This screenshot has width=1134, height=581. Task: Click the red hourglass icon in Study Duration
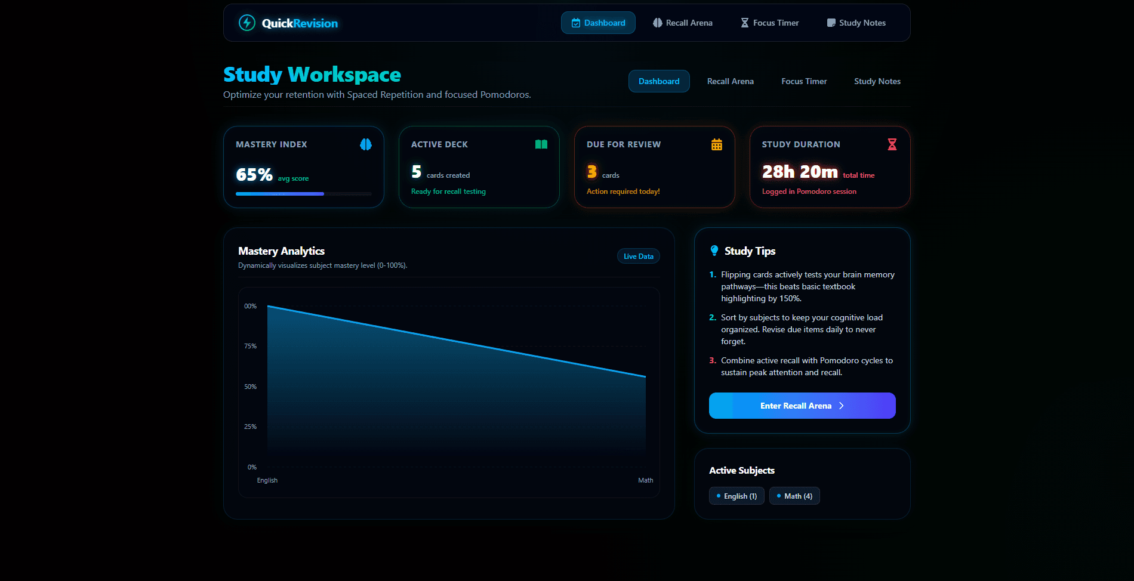892,144
